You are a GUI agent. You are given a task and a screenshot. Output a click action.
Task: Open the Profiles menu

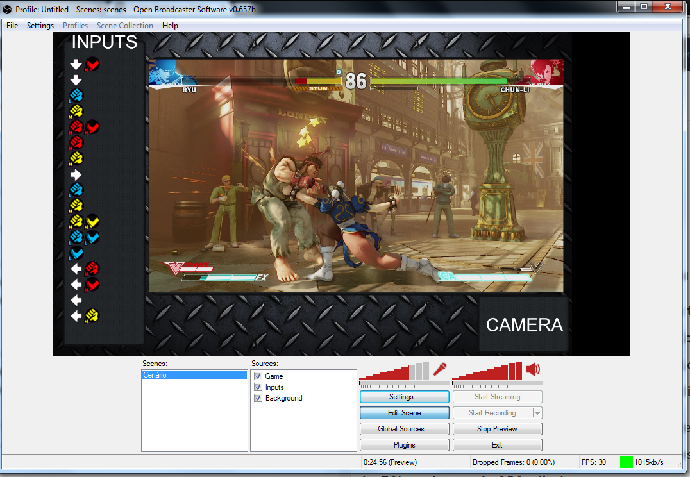tap(75, 26)
